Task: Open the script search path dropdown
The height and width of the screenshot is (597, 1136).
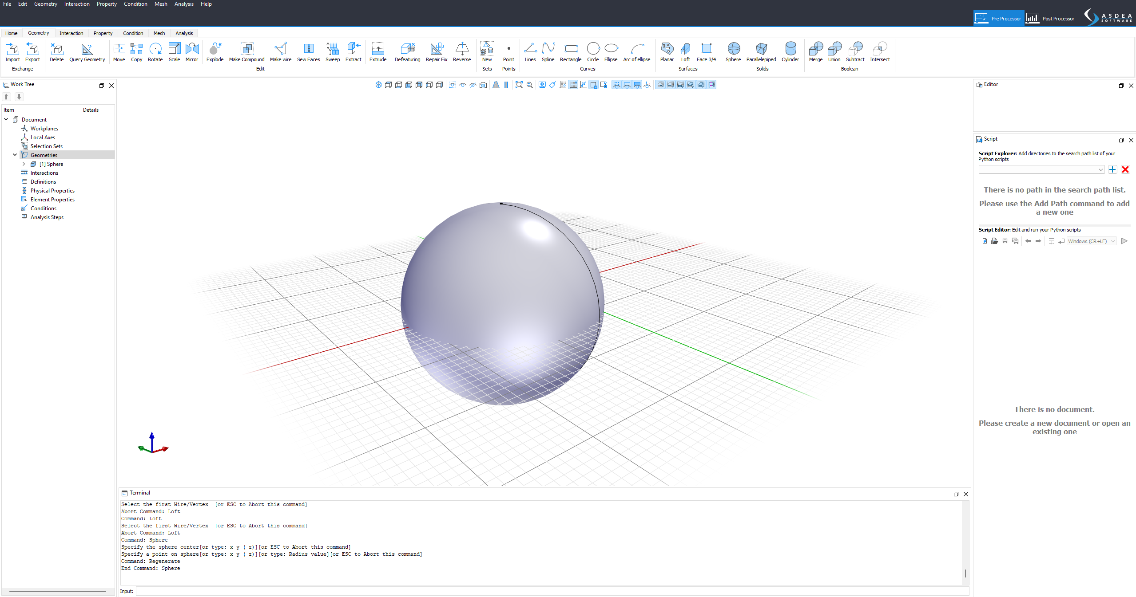Action: click(x=1100, y=170)
